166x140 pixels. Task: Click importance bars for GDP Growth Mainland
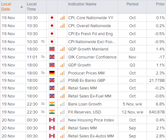pyautogui.click(x=62, y=49)
